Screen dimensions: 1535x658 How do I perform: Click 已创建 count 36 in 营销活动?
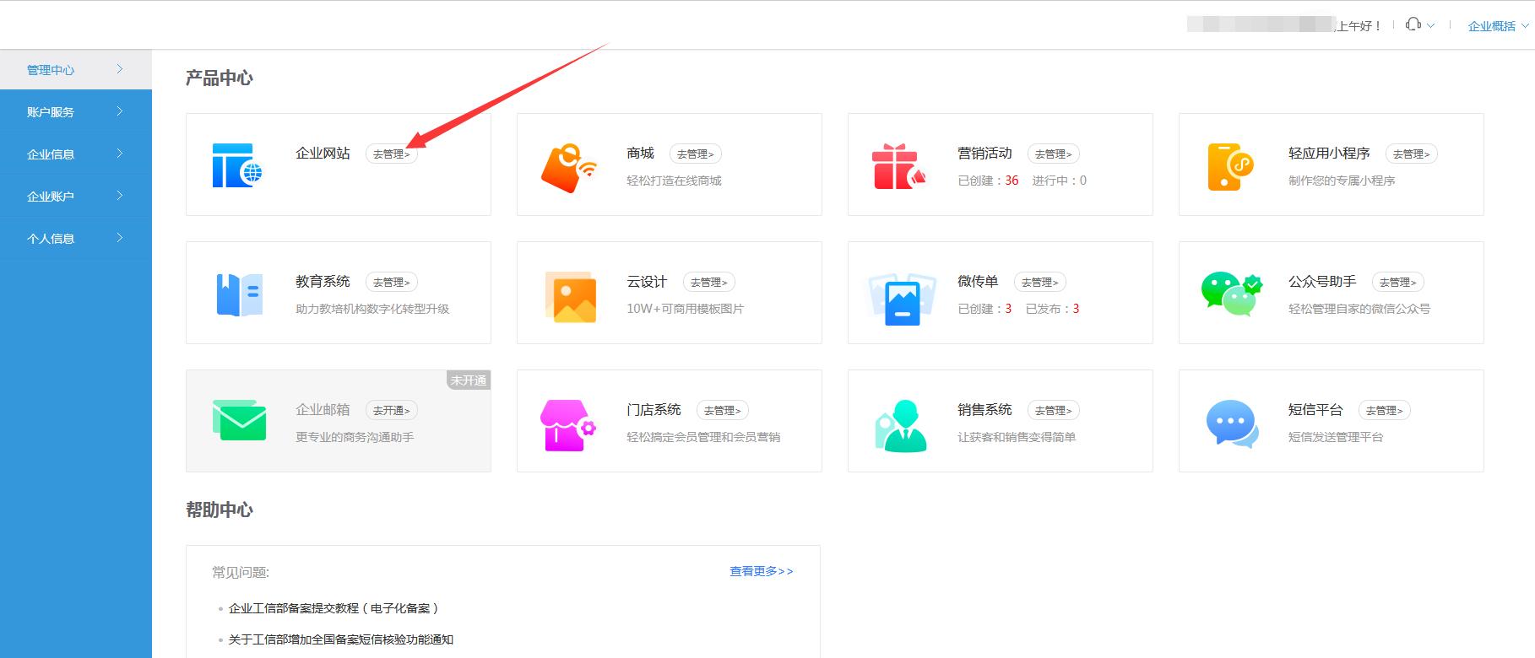click(x=1012, y=181)
